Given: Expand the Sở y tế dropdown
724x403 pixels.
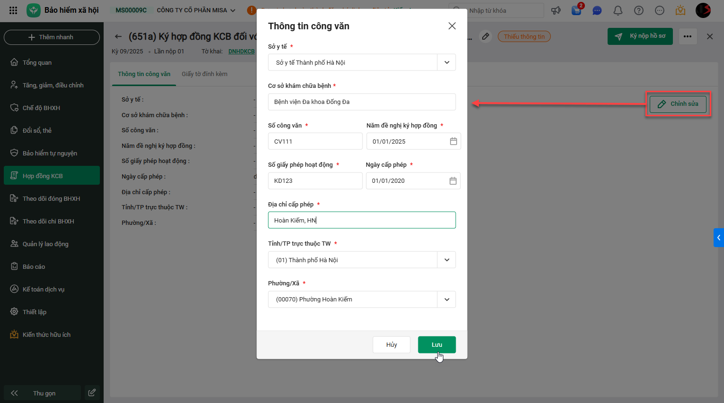Looking at the screenshot, I should [447, 62].
